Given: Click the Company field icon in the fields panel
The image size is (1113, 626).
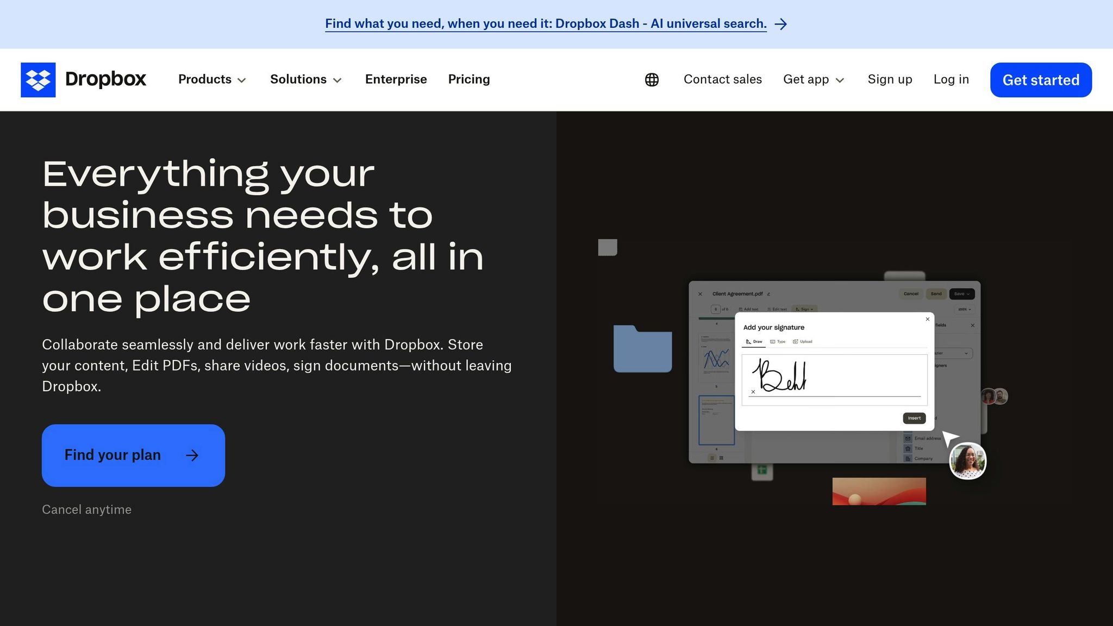Looking at the screenshot, I should (908, 459).
